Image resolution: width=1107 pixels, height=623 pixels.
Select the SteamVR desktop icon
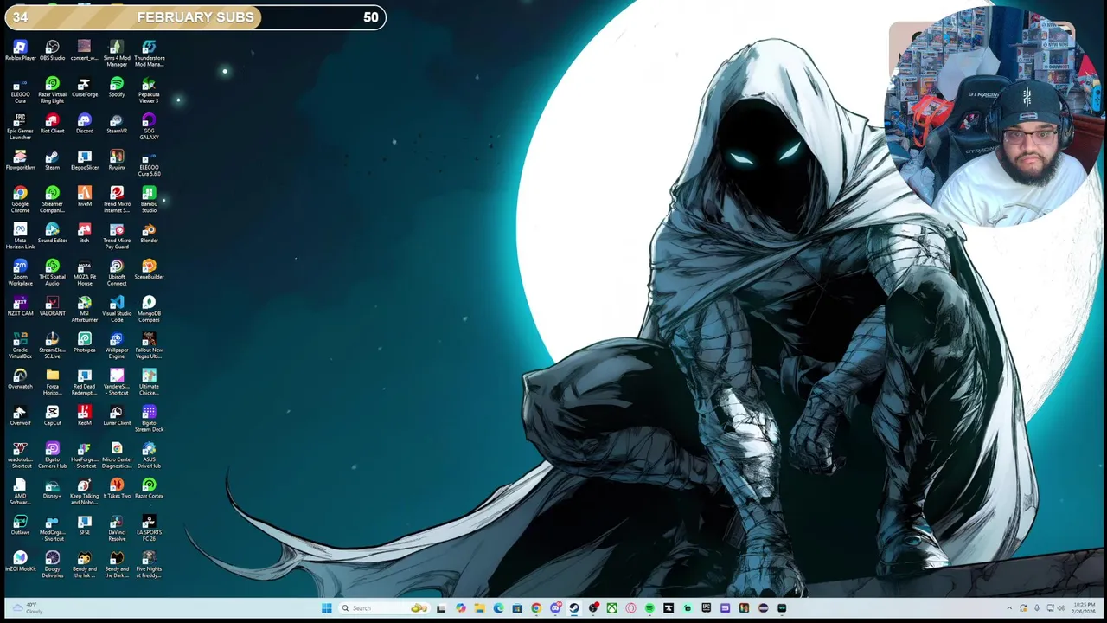click(x=117, y=123)
